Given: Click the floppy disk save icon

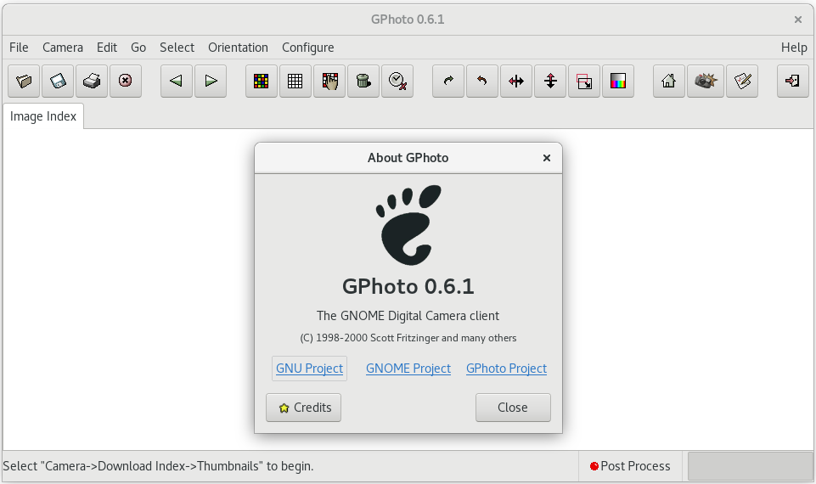Looking at the screenshot, I should (x=58, y=82).
